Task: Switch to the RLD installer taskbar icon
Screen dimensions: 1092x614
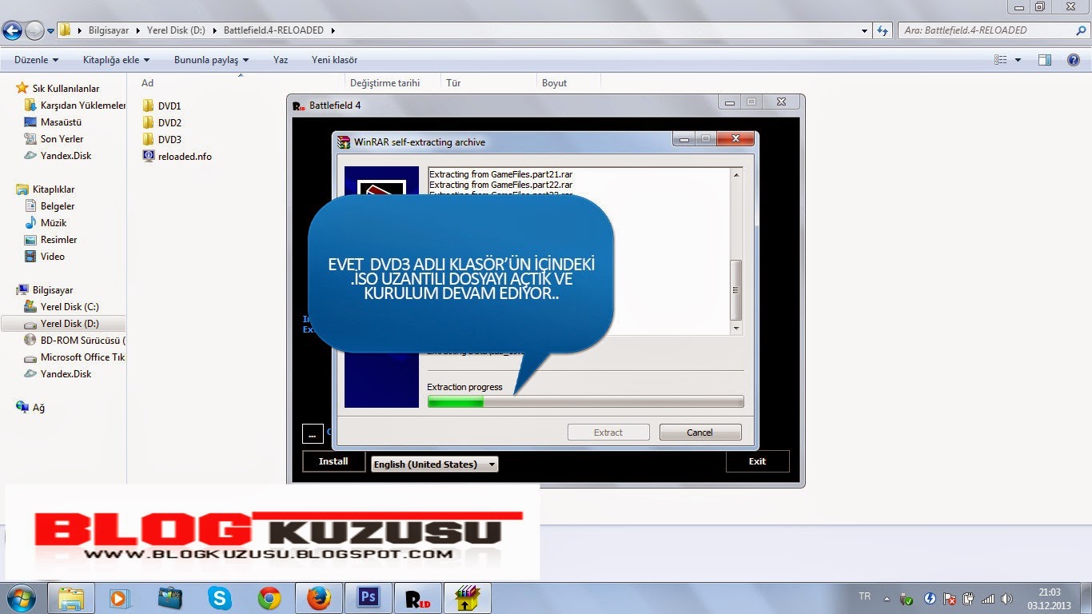Action: tap(418, 598)
